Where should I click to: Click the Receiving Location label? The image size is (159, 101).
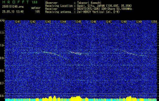[x=59, y=6]
